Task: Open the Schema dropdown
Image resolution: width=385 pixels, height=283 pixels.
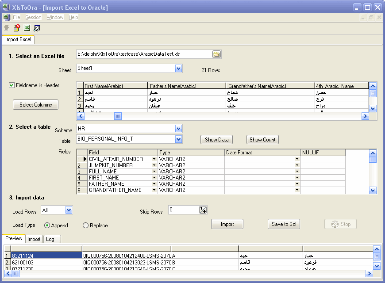Action: coord(178,128)
